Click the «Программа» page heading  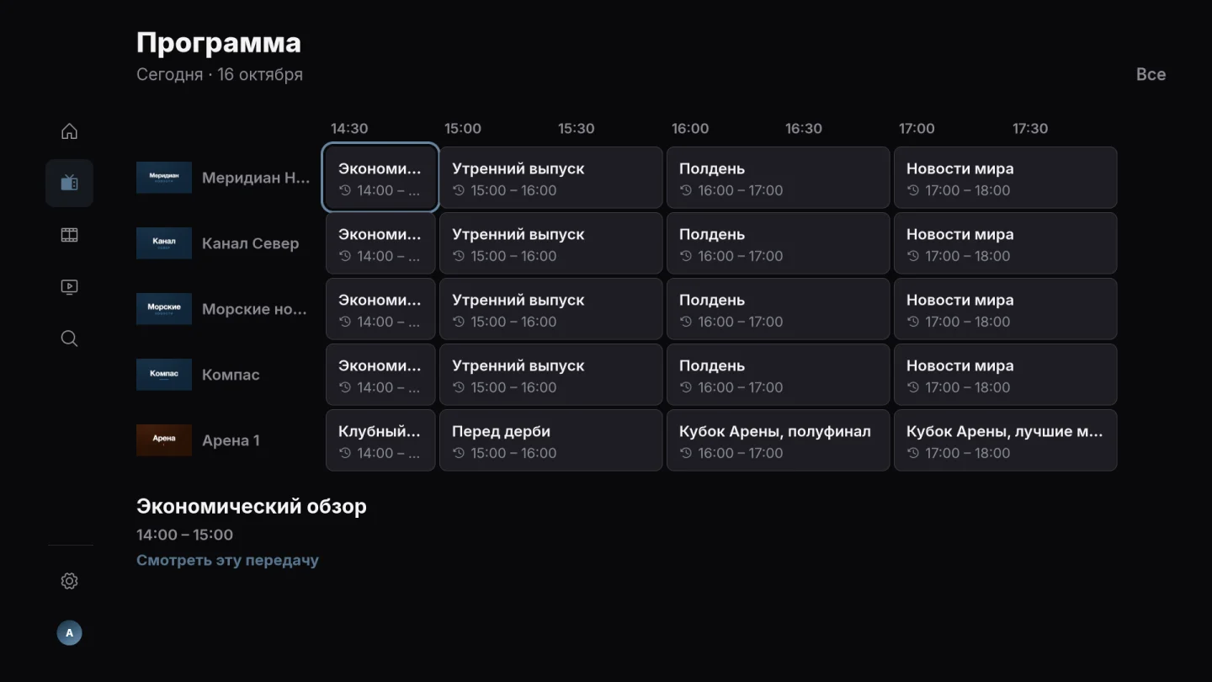[x=219, y=42]
